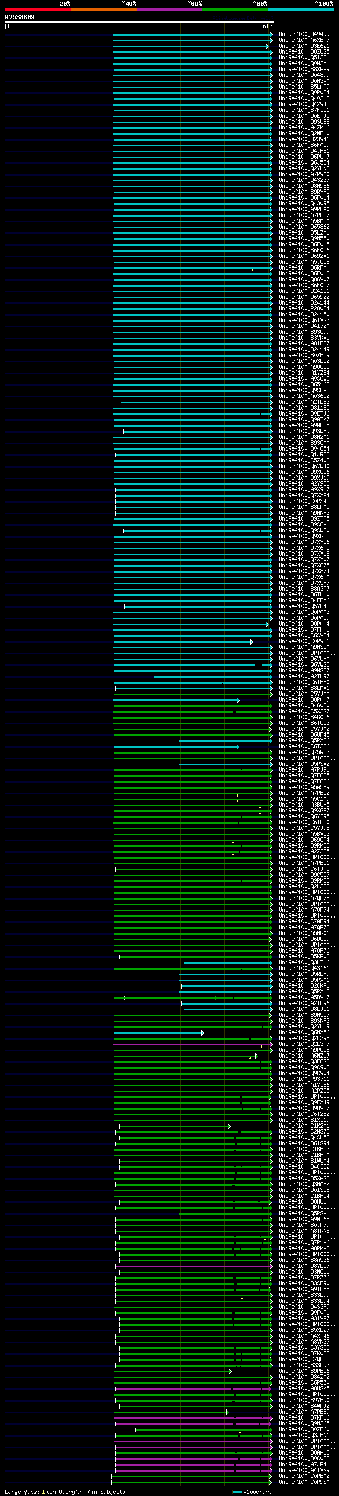Select the UniRef100_Q0P0M7 label
This screenshot has width=339, height=1496.
[x=304, y=700]
